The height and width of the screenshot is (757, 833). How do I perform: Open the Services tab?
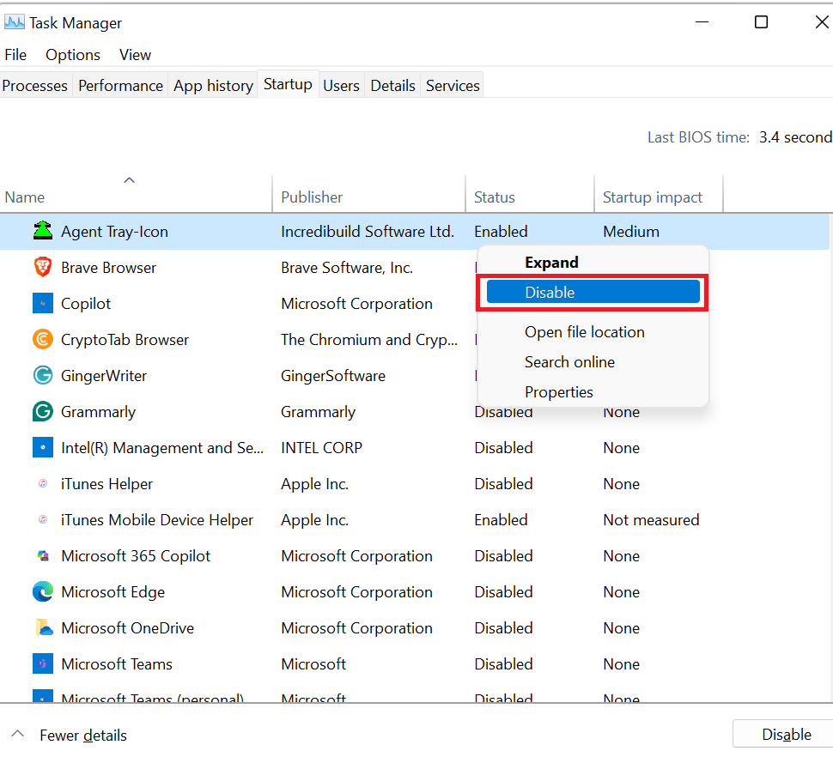coord(453,86)
